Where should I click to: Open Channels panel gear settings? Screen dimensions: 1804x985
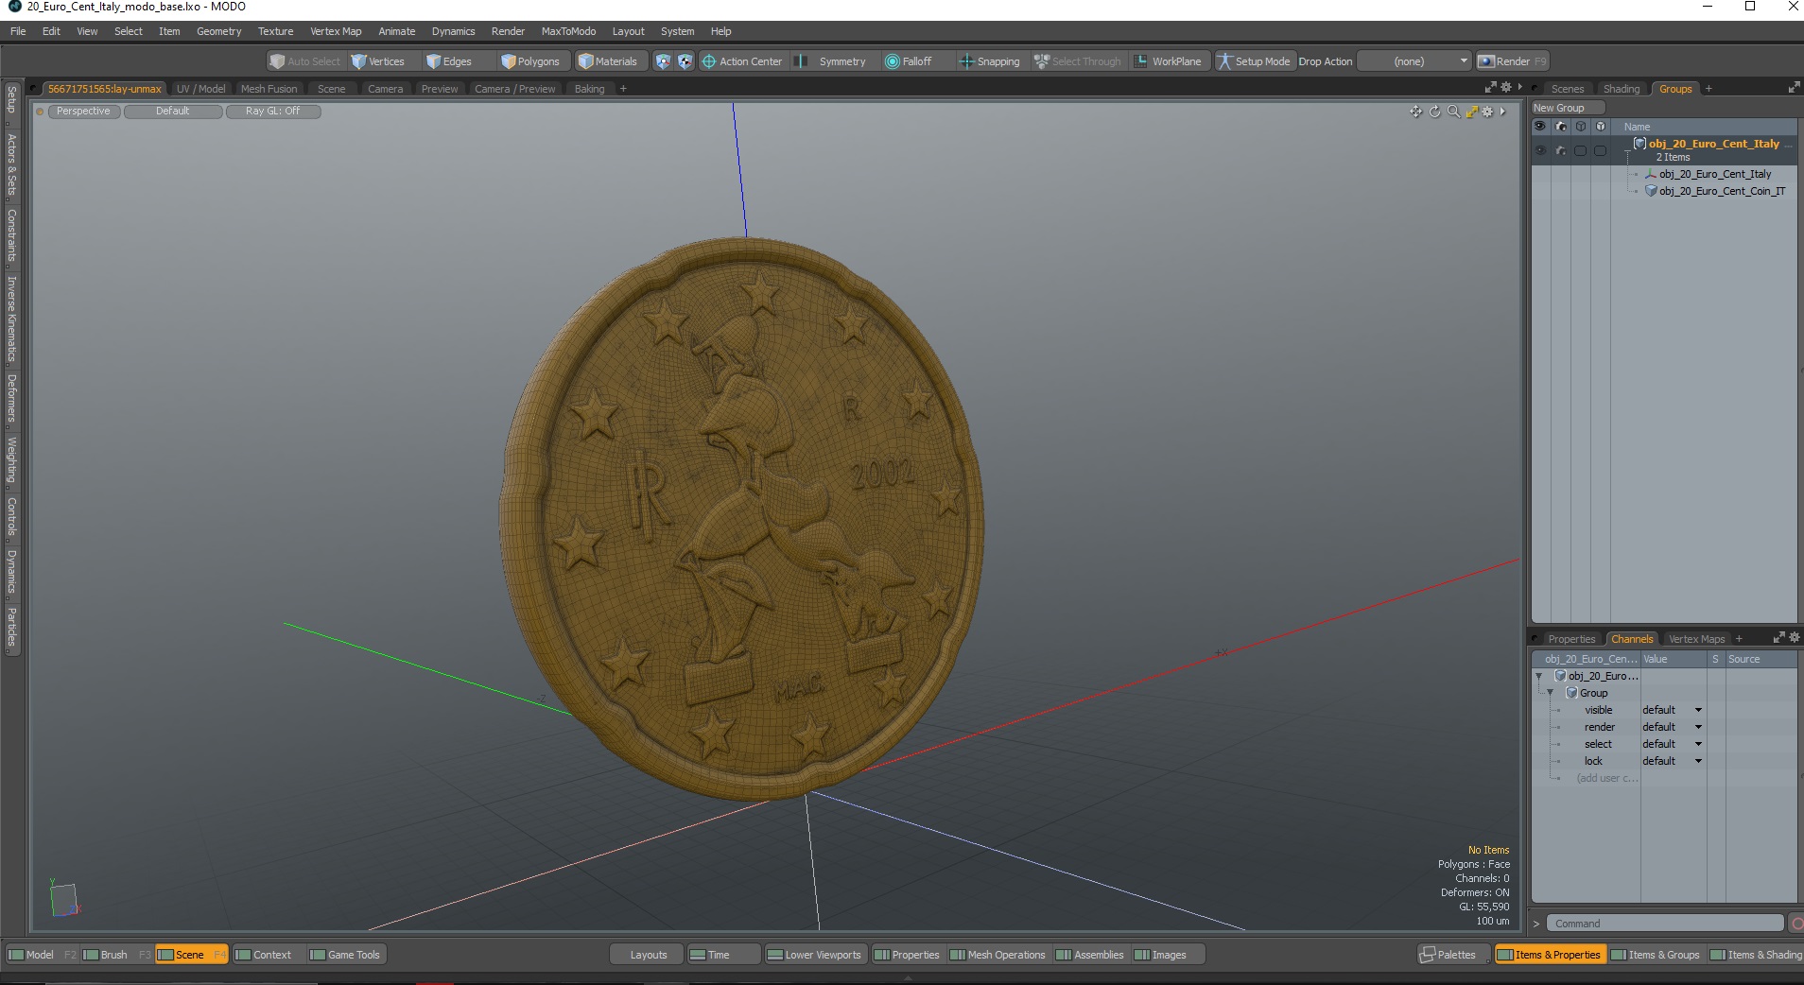[1795, 638]
